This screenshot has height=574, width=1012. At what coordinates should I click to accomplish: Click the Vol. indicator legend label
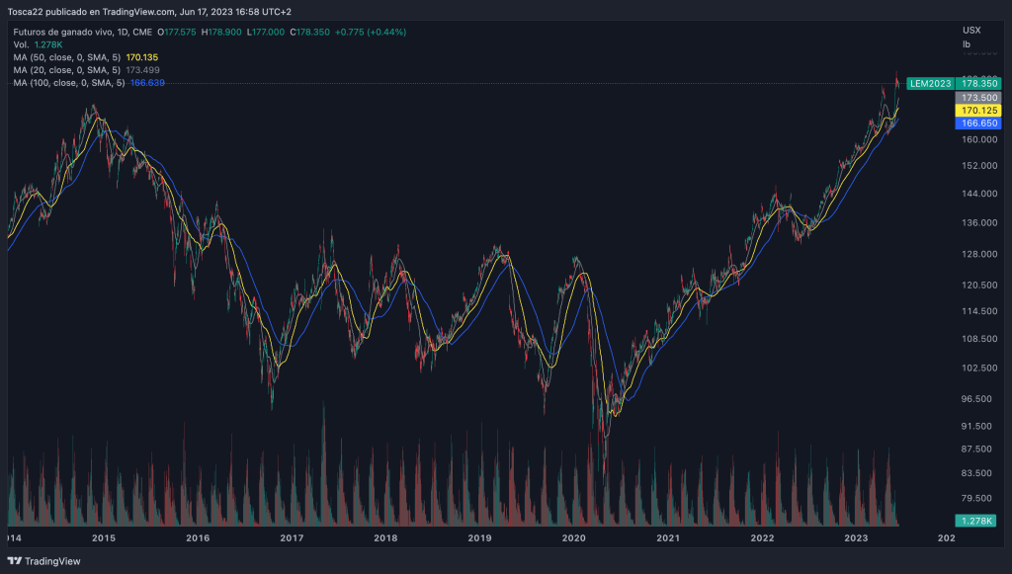(x=21, y=44)
